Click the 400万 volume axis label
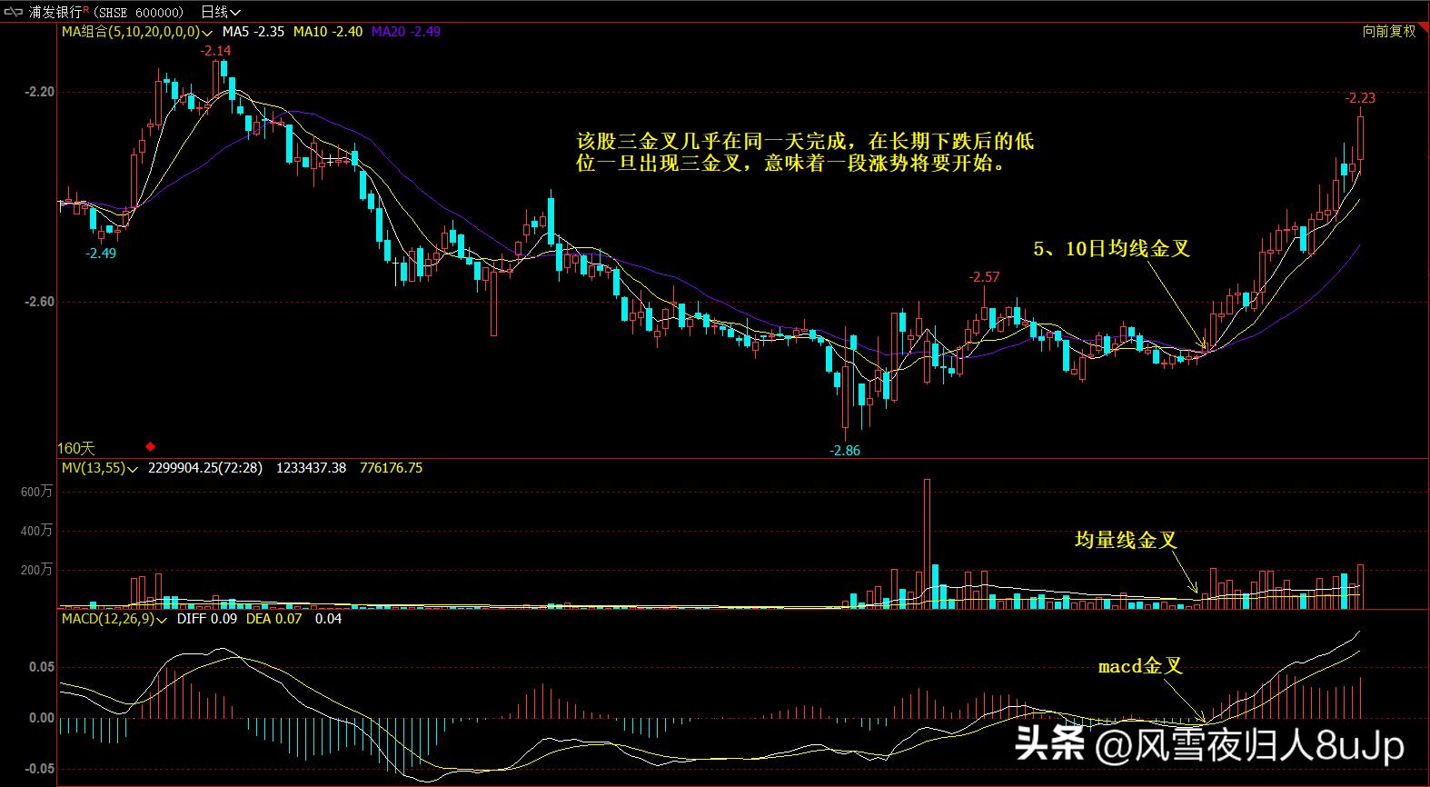The height and width of the screenshot is (787, 1430). tap(36, 531)
